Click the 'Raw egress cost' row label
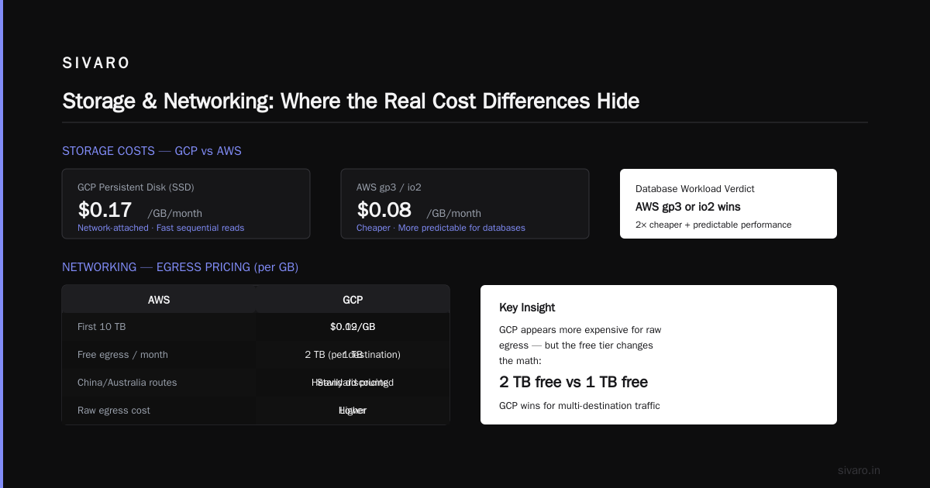The image size is (930, 488). (x=114, y=411)
